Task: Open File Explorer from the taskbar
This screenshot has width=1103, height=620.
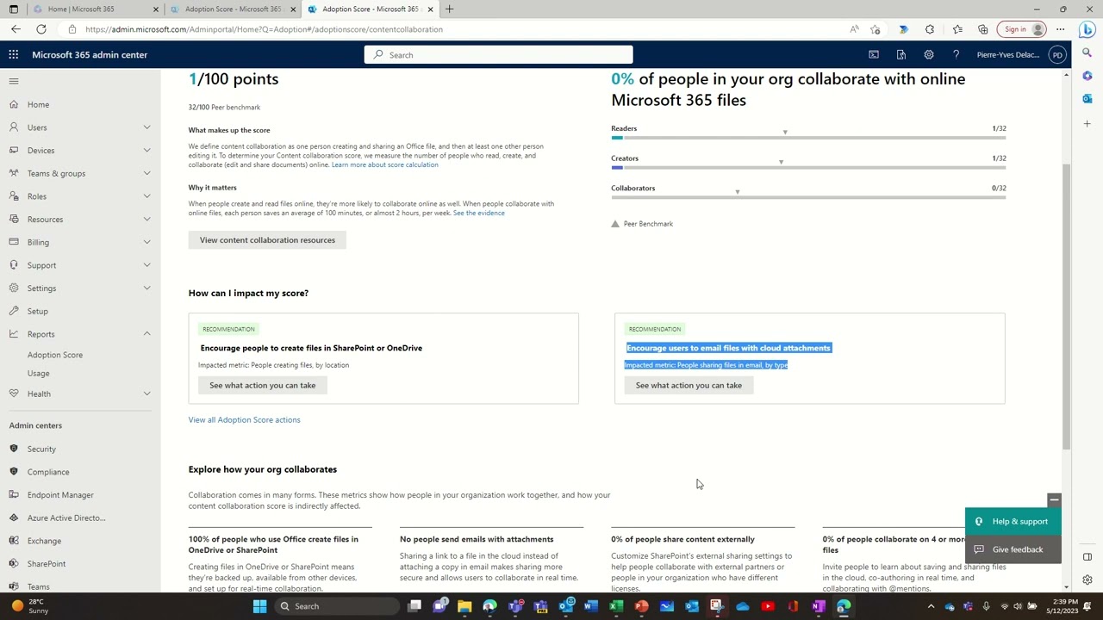Action: [x=464, y=606]
